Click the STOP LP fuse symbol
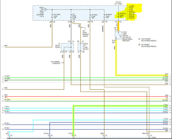The width and height of the screenshot is (172, 139). click(118, 16)
